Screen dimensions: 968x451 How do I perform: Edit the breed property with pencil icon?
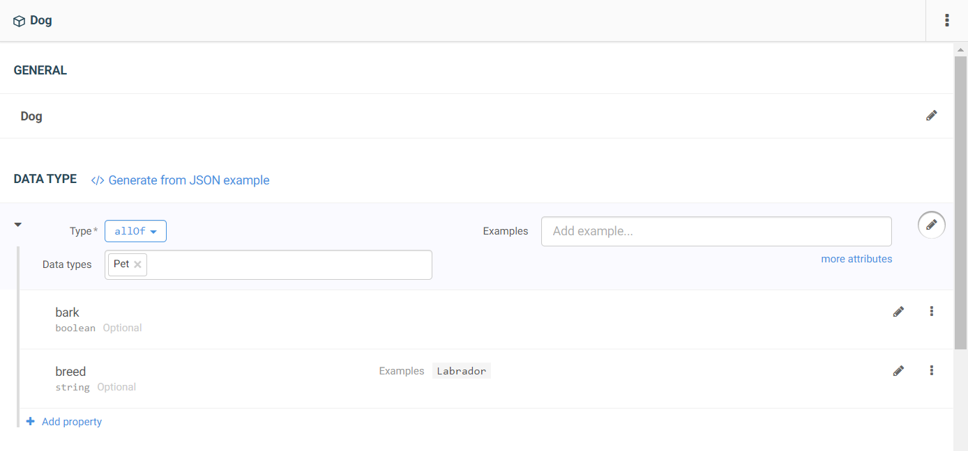point(898,371)
